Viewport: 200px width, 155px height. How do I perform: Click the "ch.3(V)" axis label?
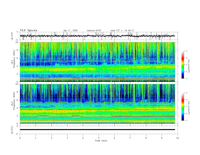click(12, 130)
